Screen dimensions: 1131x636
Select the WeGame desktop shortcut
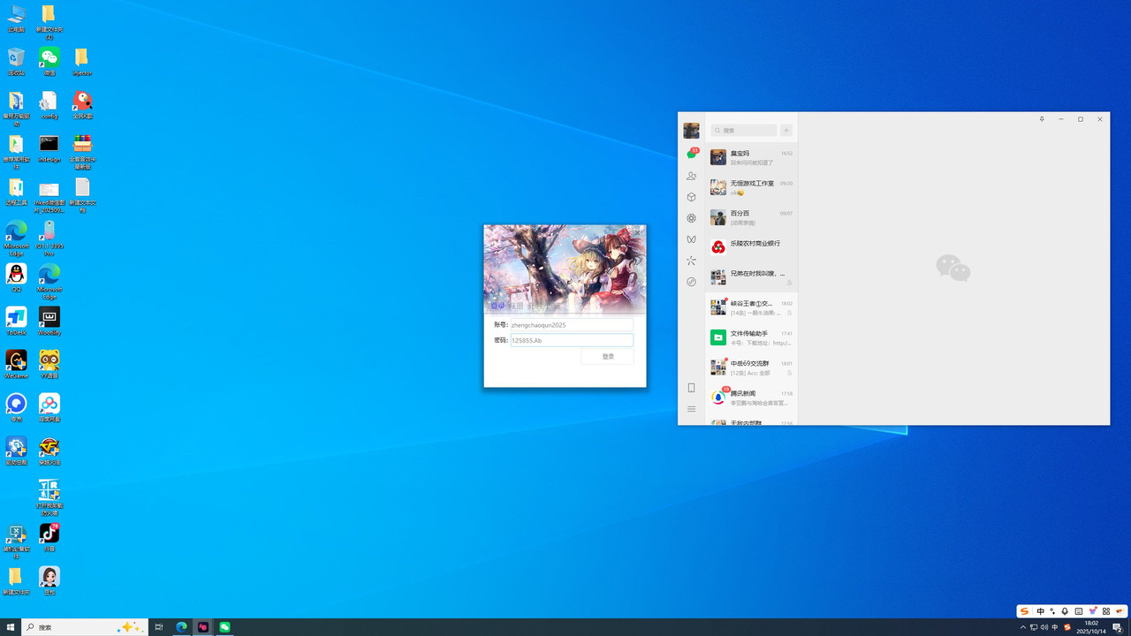coord(16,364)
